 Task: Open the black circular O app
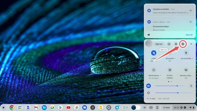click(x=93, y=108)
